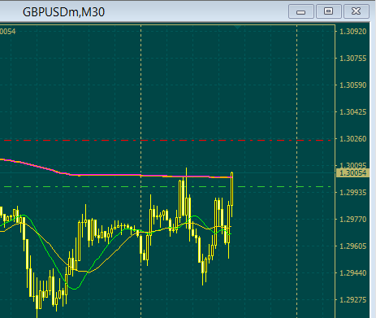Click the 1.30920 price scale label
This screenshot has width=376, height=318.
(352, 32)
